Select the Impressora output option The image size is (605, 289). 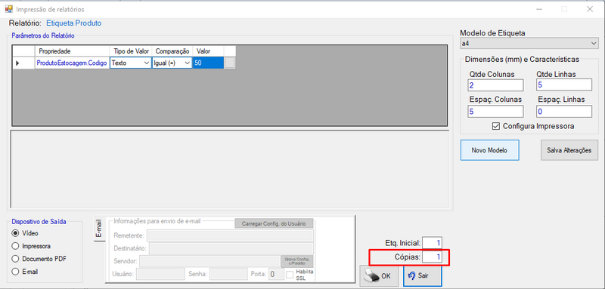tap(15, 246)
